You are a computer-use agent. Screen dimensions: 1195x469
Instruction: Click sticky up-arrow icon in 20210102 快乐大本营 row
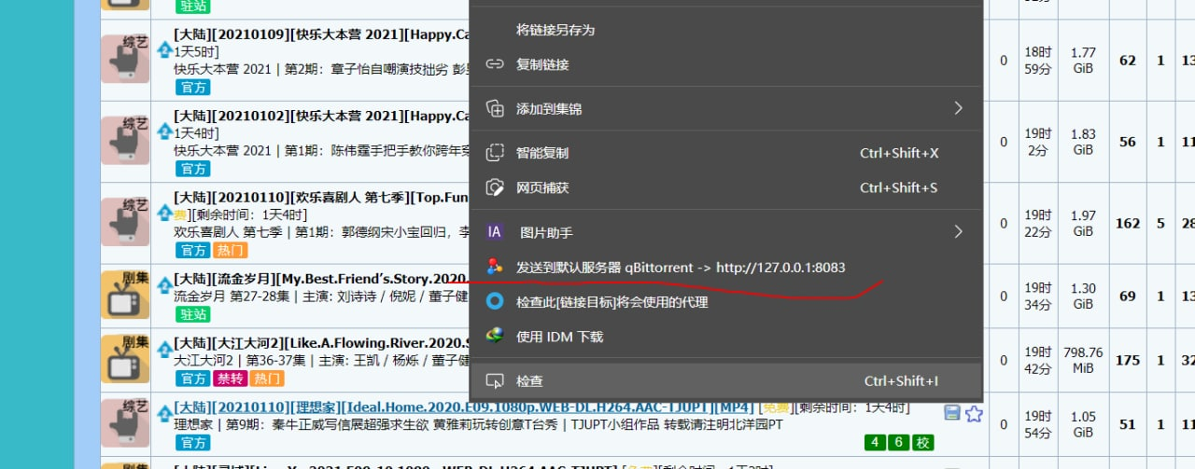tap(165, 131)
